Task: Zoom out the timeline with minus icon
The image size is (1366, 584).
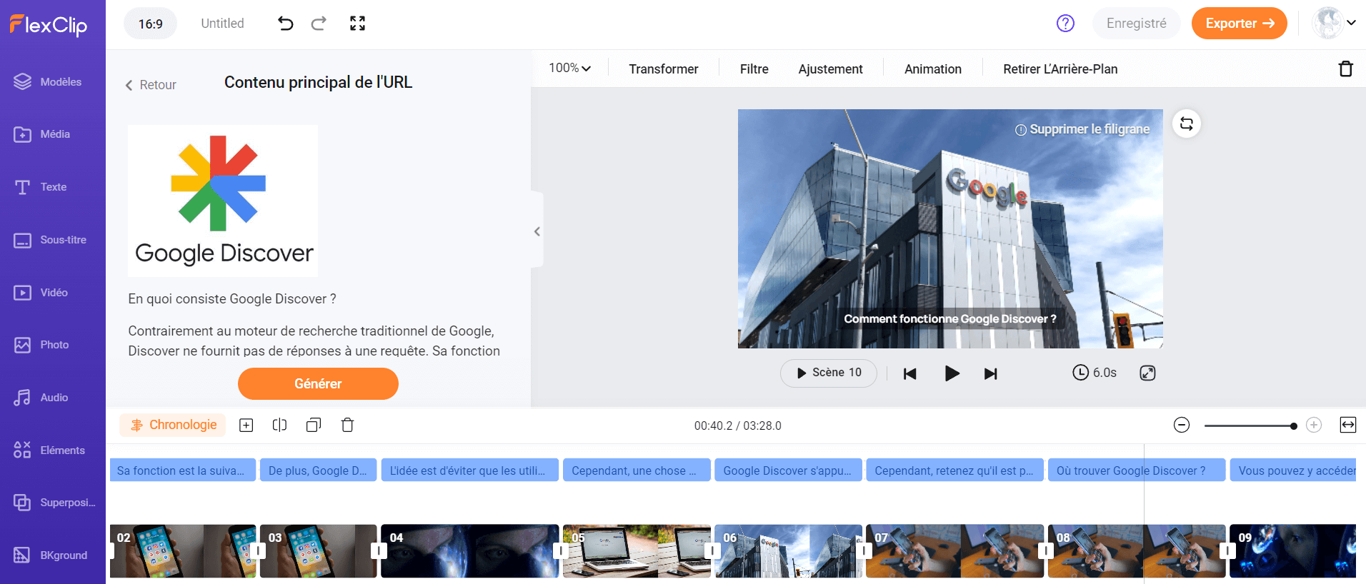Action: click(1182, 426)
